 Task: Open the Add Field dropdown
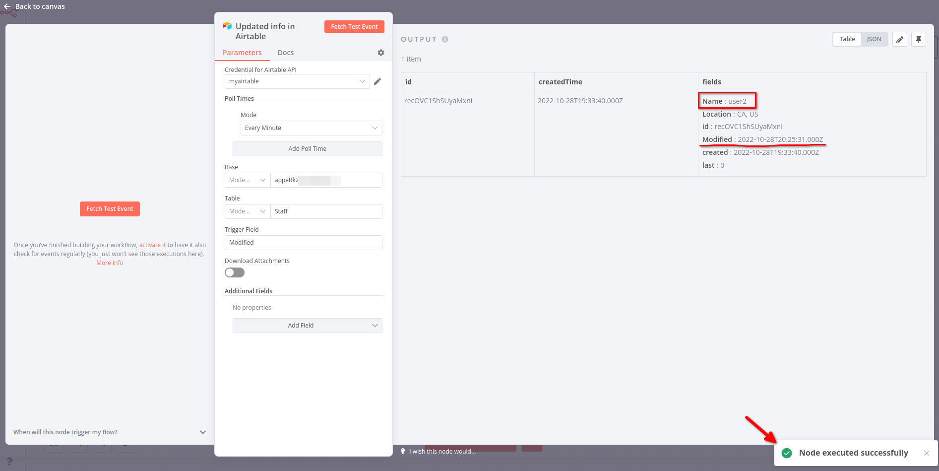tap(308, 326)
